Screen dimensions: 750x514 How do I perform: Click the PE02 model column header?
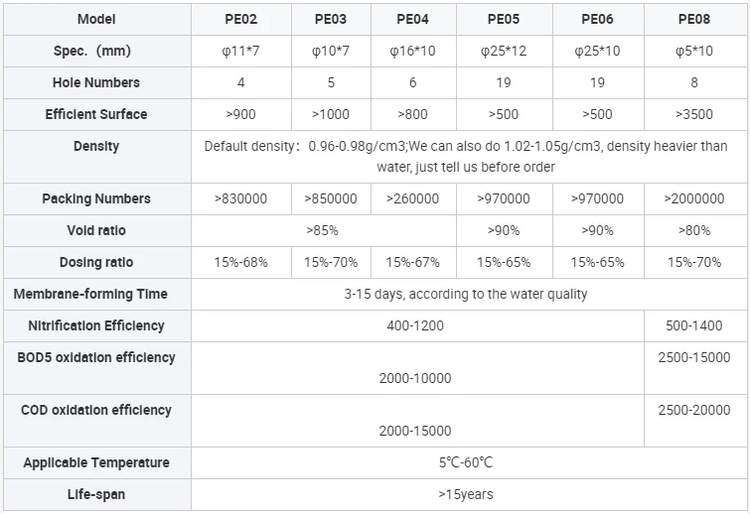click(x=240, y=19)
